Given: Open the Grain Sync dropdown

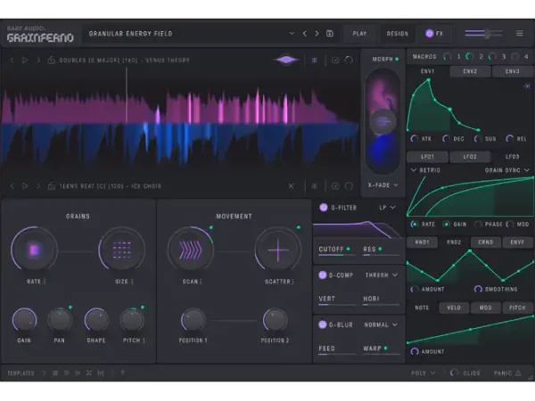Looking at the screenshot, I should [507, 170].
